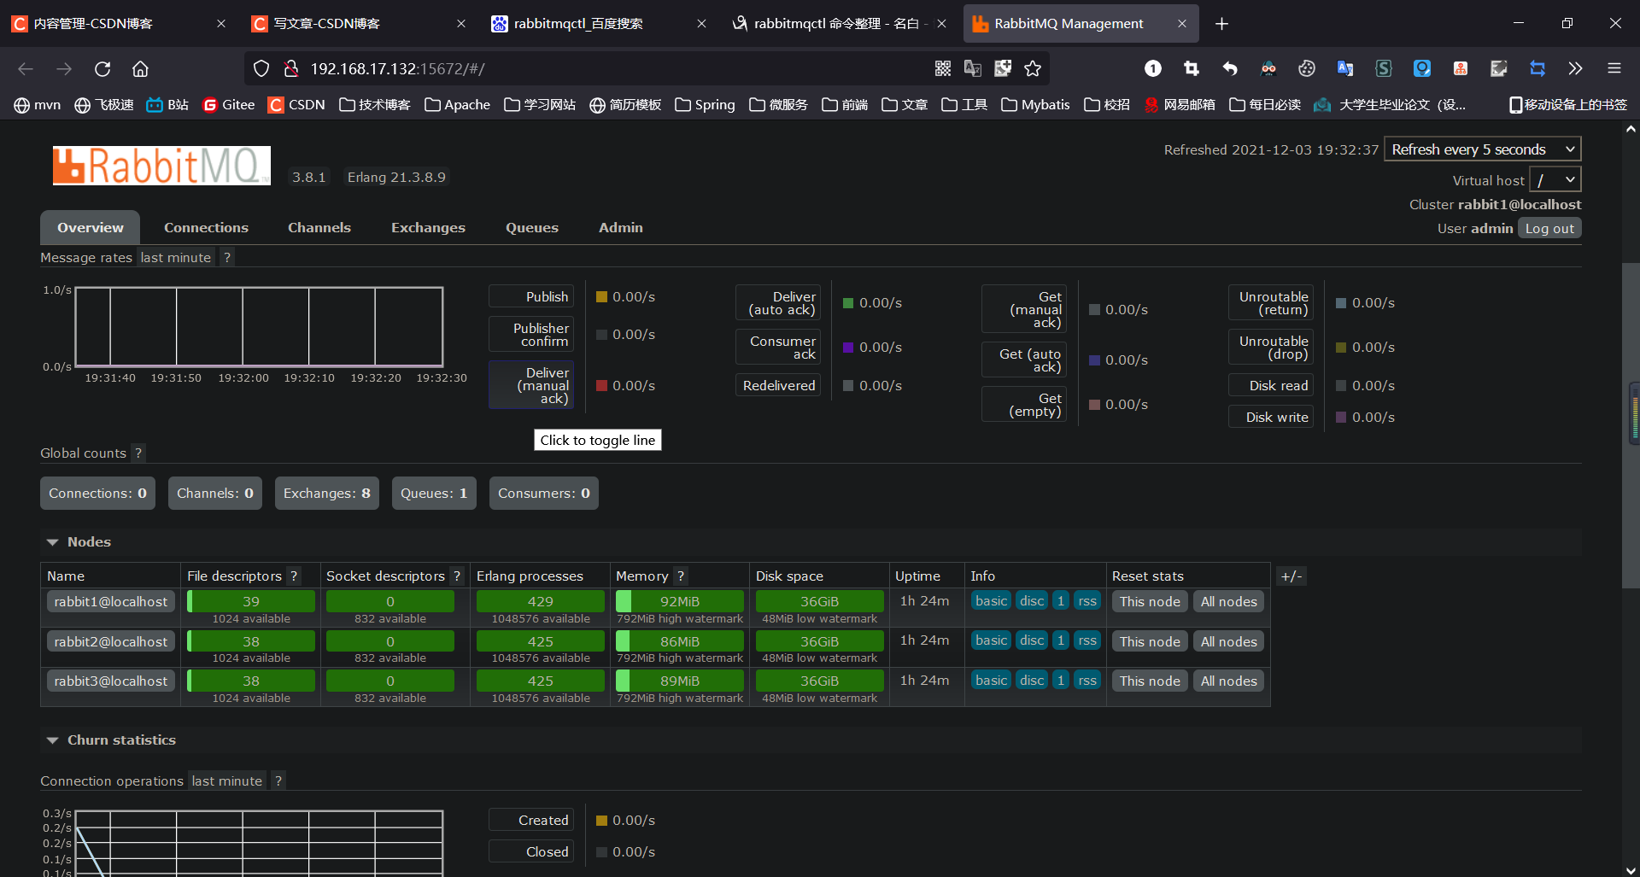Open help for Global counts
1640x877 pixels.
pyautogui.click(x=138, y=453)
